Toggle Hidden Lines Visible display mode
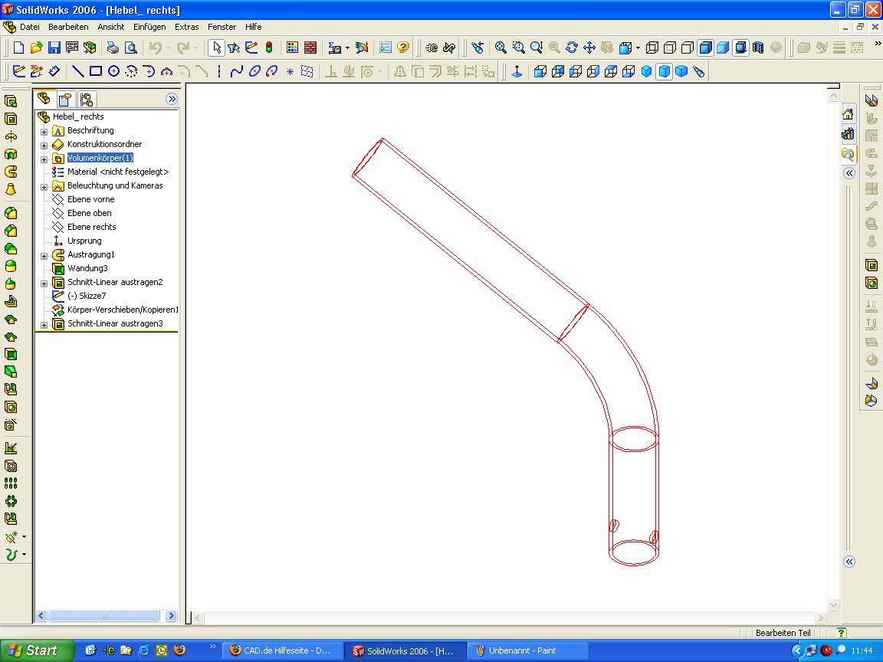Viewport: 883px width, 662px height. click(670, 48)
